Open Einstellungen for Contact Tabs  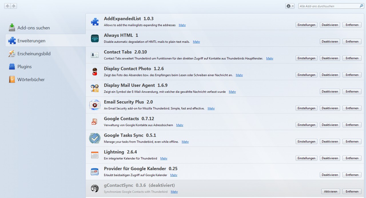click(x=306, y=58)
